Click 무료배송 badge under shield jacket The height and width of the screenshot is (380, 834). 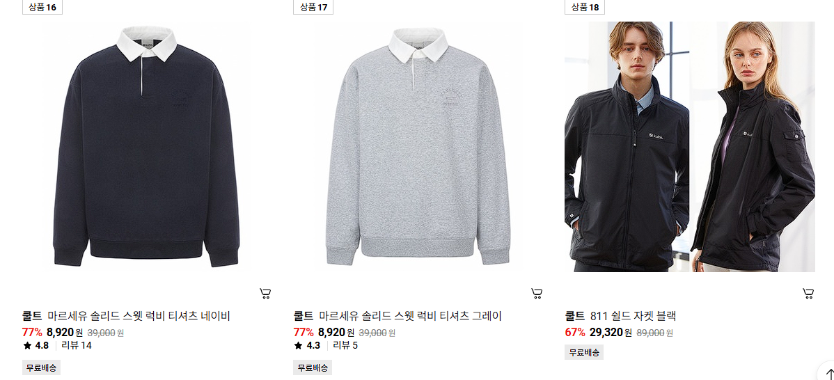[x=584, y=352]
